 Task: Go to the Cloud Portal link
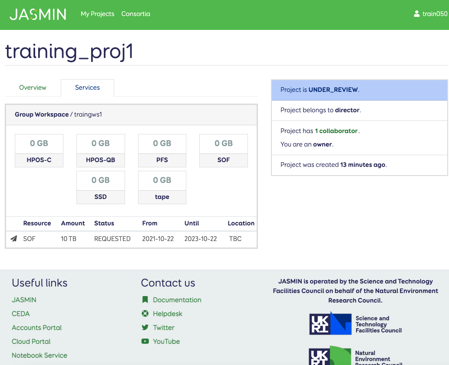point(31,342)
